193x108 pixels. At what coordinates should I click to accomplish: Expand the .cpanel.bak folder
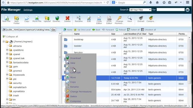point(7,58)
